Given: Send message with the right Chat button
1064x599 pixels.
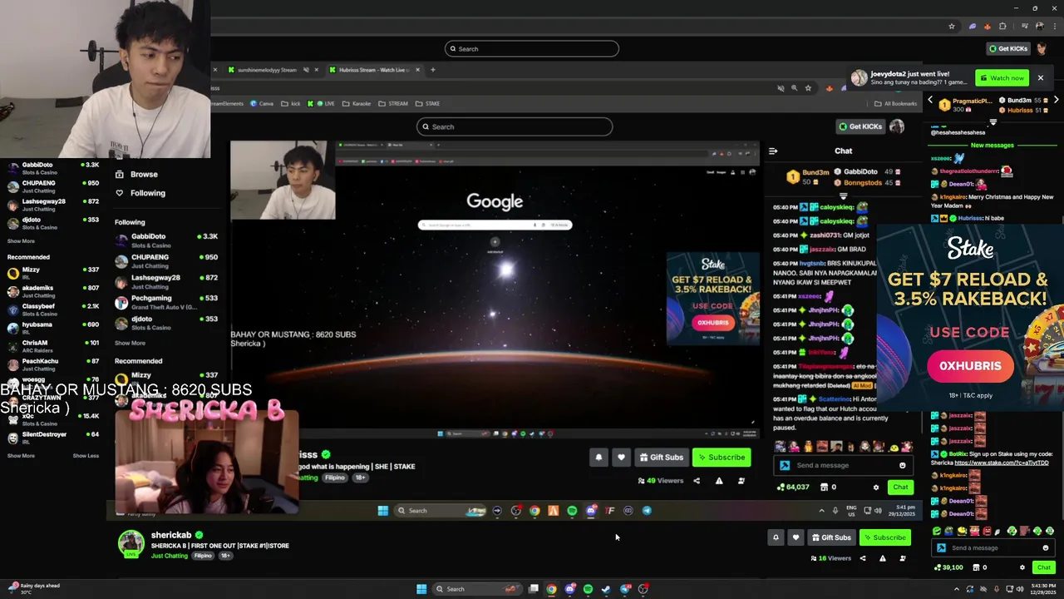Looking at the screenshot, I should pos(1043,567).
